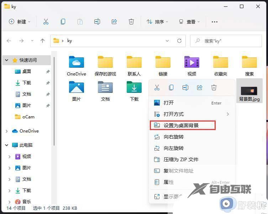Expand the OneDrive tree node

7,131
